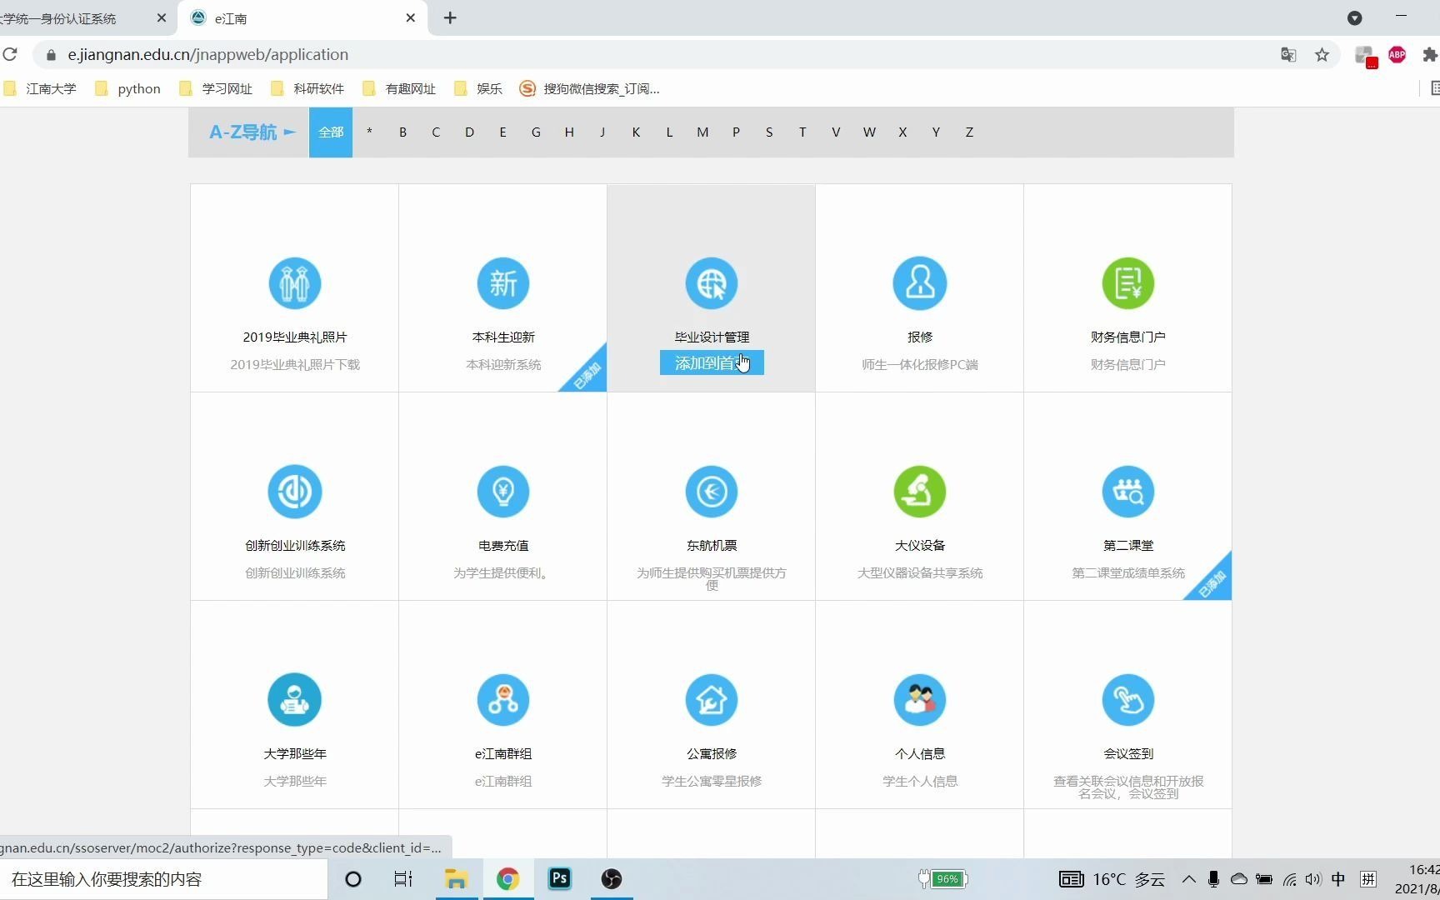Open the 东航机票 euro icon
The height and width of the screenshot is (900, 1440).
[712, 492]
